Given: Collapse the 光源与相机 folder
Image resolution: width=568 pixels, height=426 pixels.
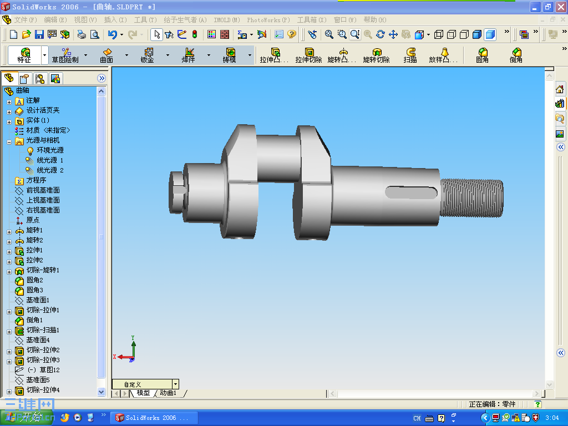Looking at the screenshot, I should coord(9,142).
